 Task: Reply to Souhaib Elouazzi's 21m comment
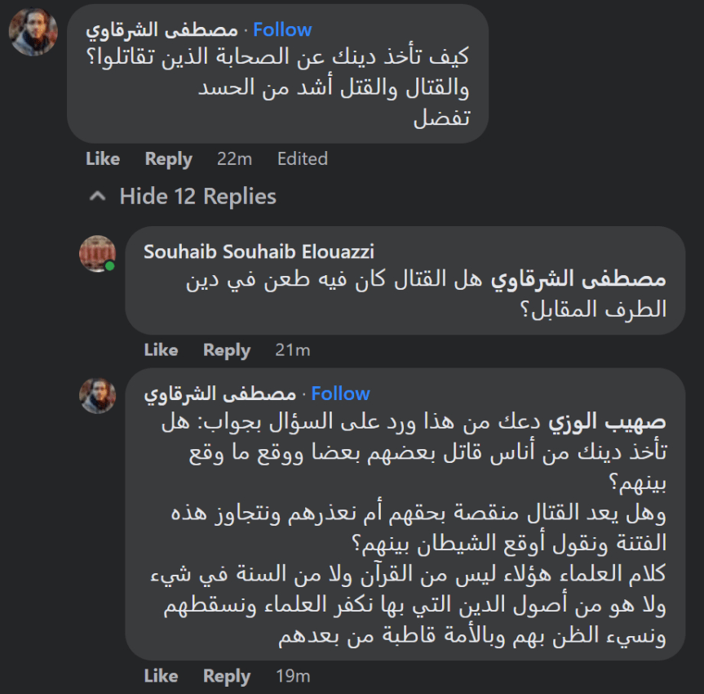(227, 350)
